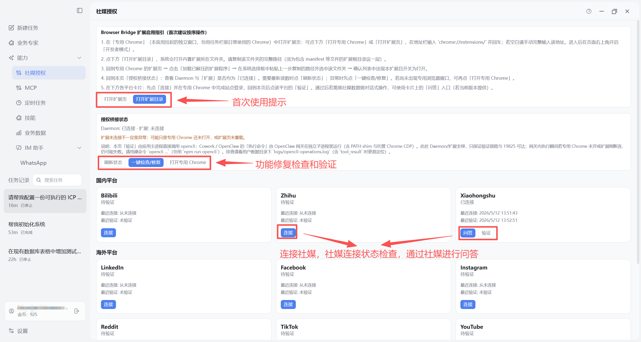The width and height of the screenshot is (641, 342).
Task: Click the logout icon beside account
Action: click(77, 311)
